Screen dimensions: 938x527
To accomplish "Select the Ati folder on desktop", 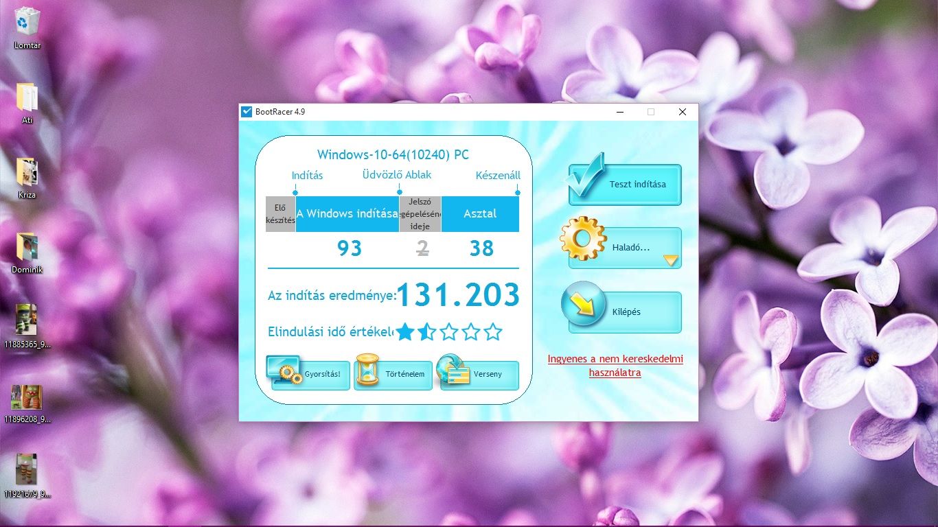I will pos(27,104).
